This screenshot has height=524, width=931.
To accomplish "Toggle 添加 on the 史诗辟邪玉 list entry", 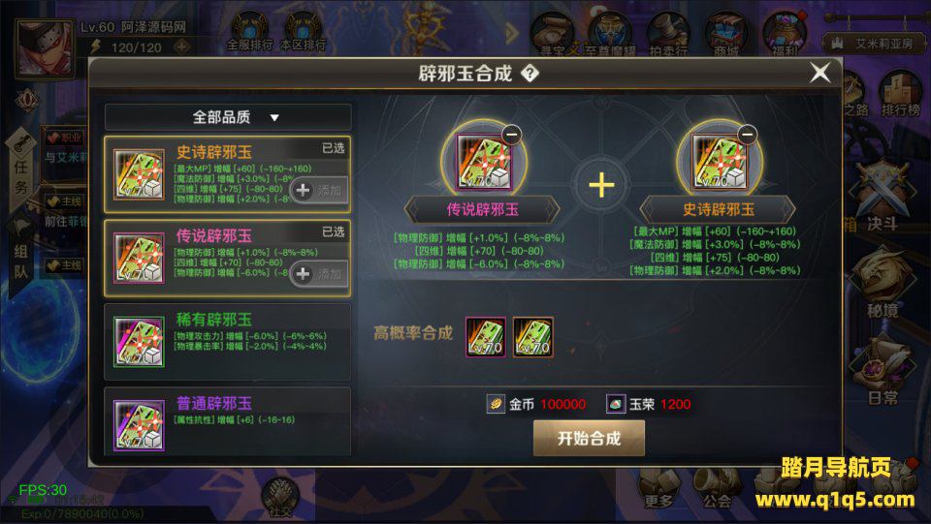I will pyautogui.click(x=319, y=190).
